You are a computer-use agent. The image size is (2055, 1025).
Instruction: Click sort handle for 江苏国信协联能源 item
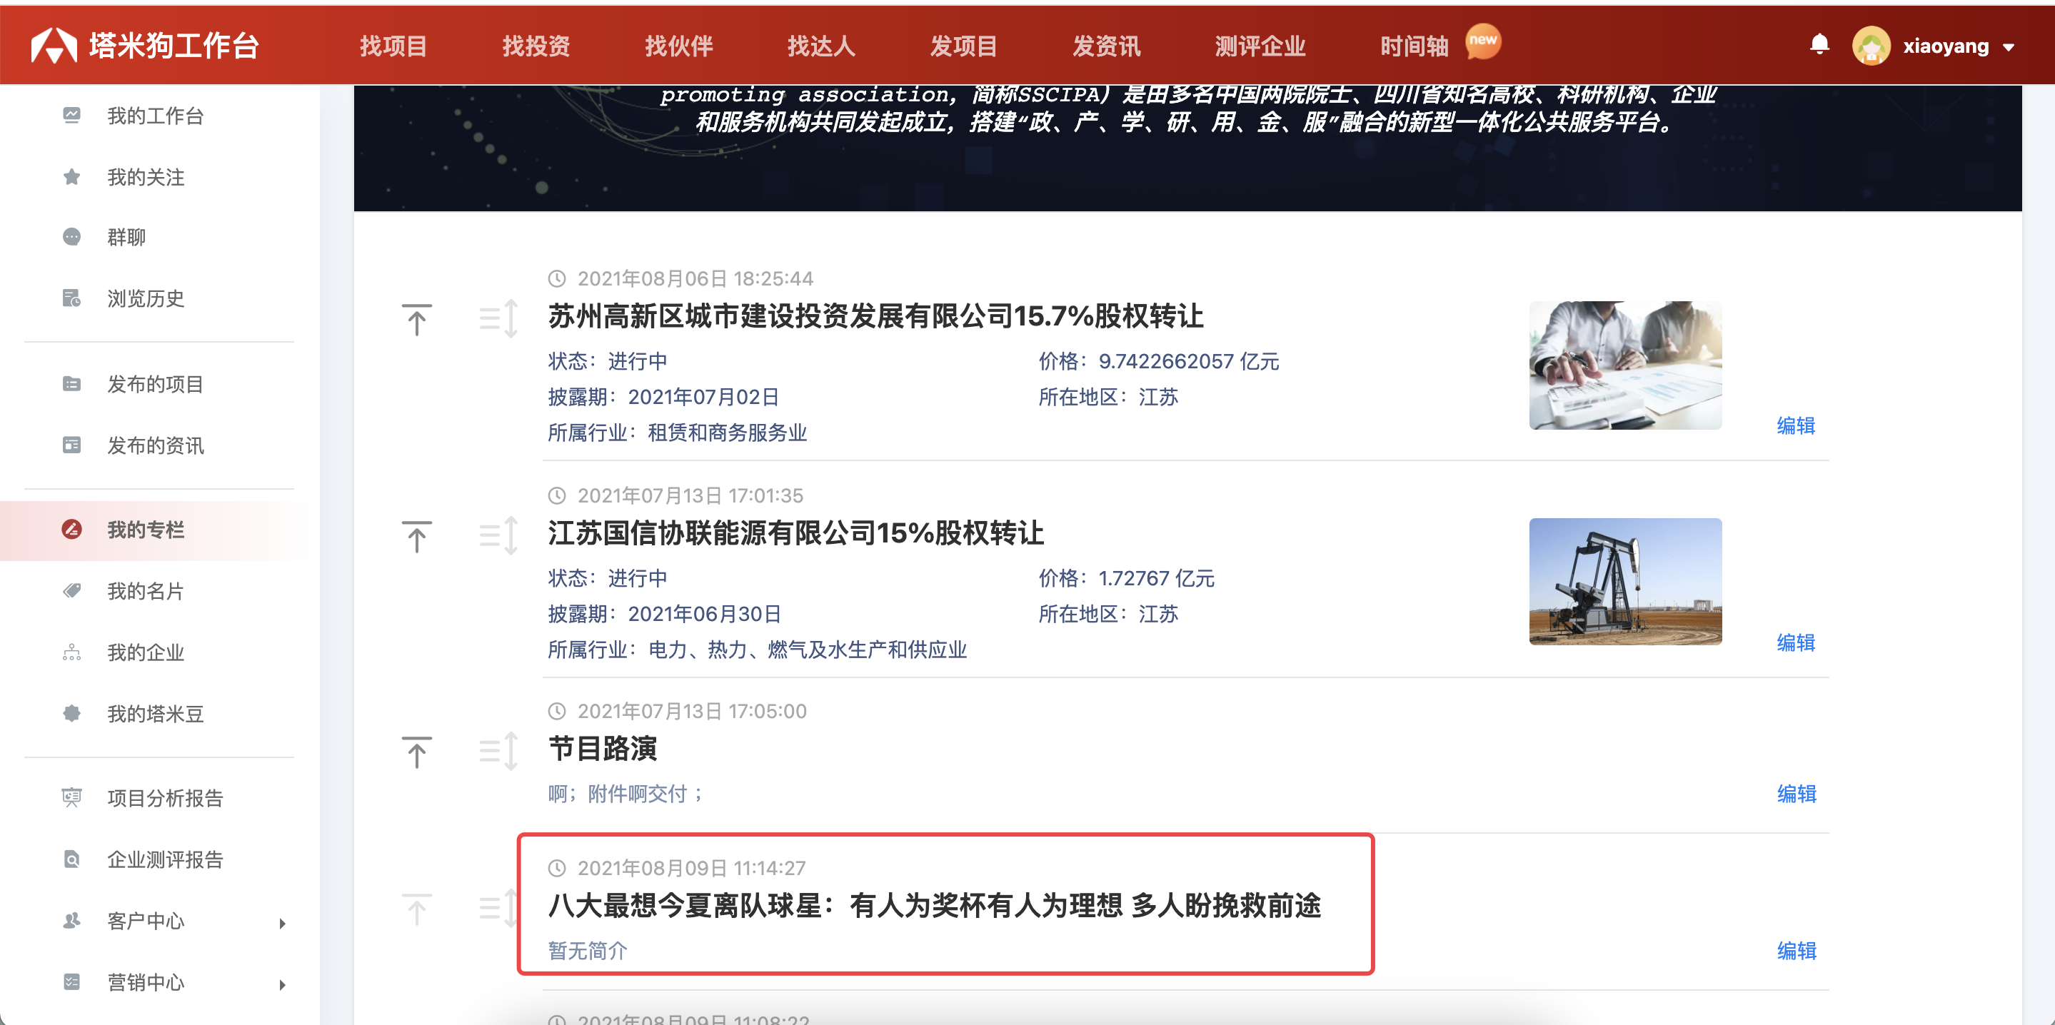499,536
